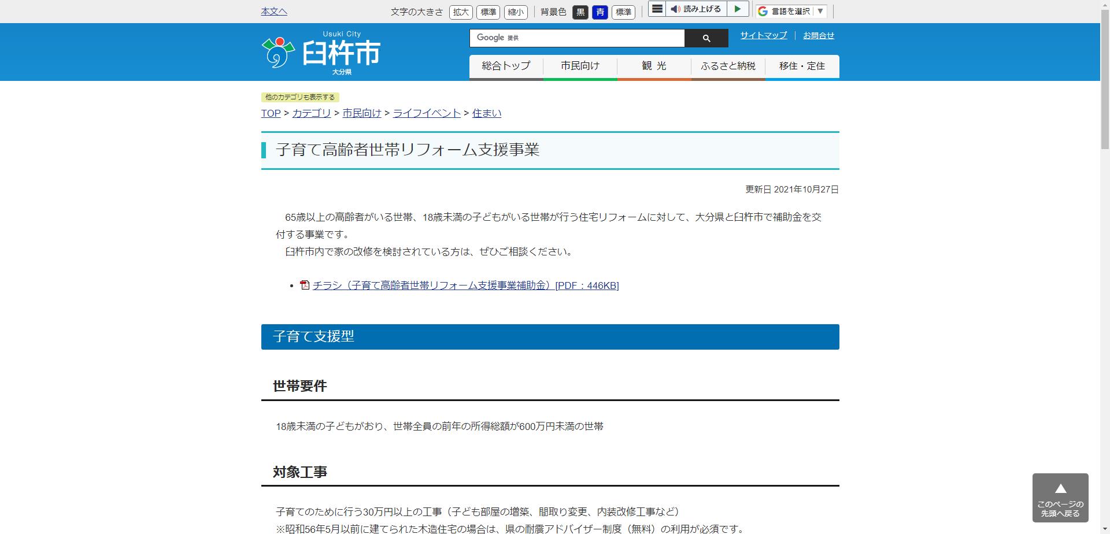Viewport: 1110px width, 534px height.
Task: Click the page vertical scrollbar thumb
Action: coord(1105,79)
